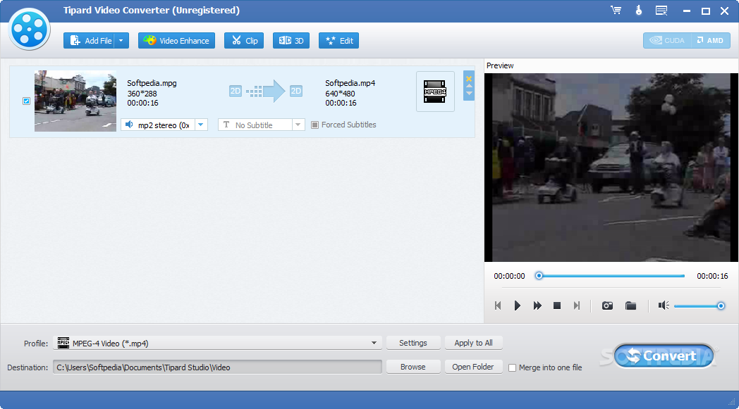Open the shopping cart purchase icon
739x409 pixels.
click(616, 11)
